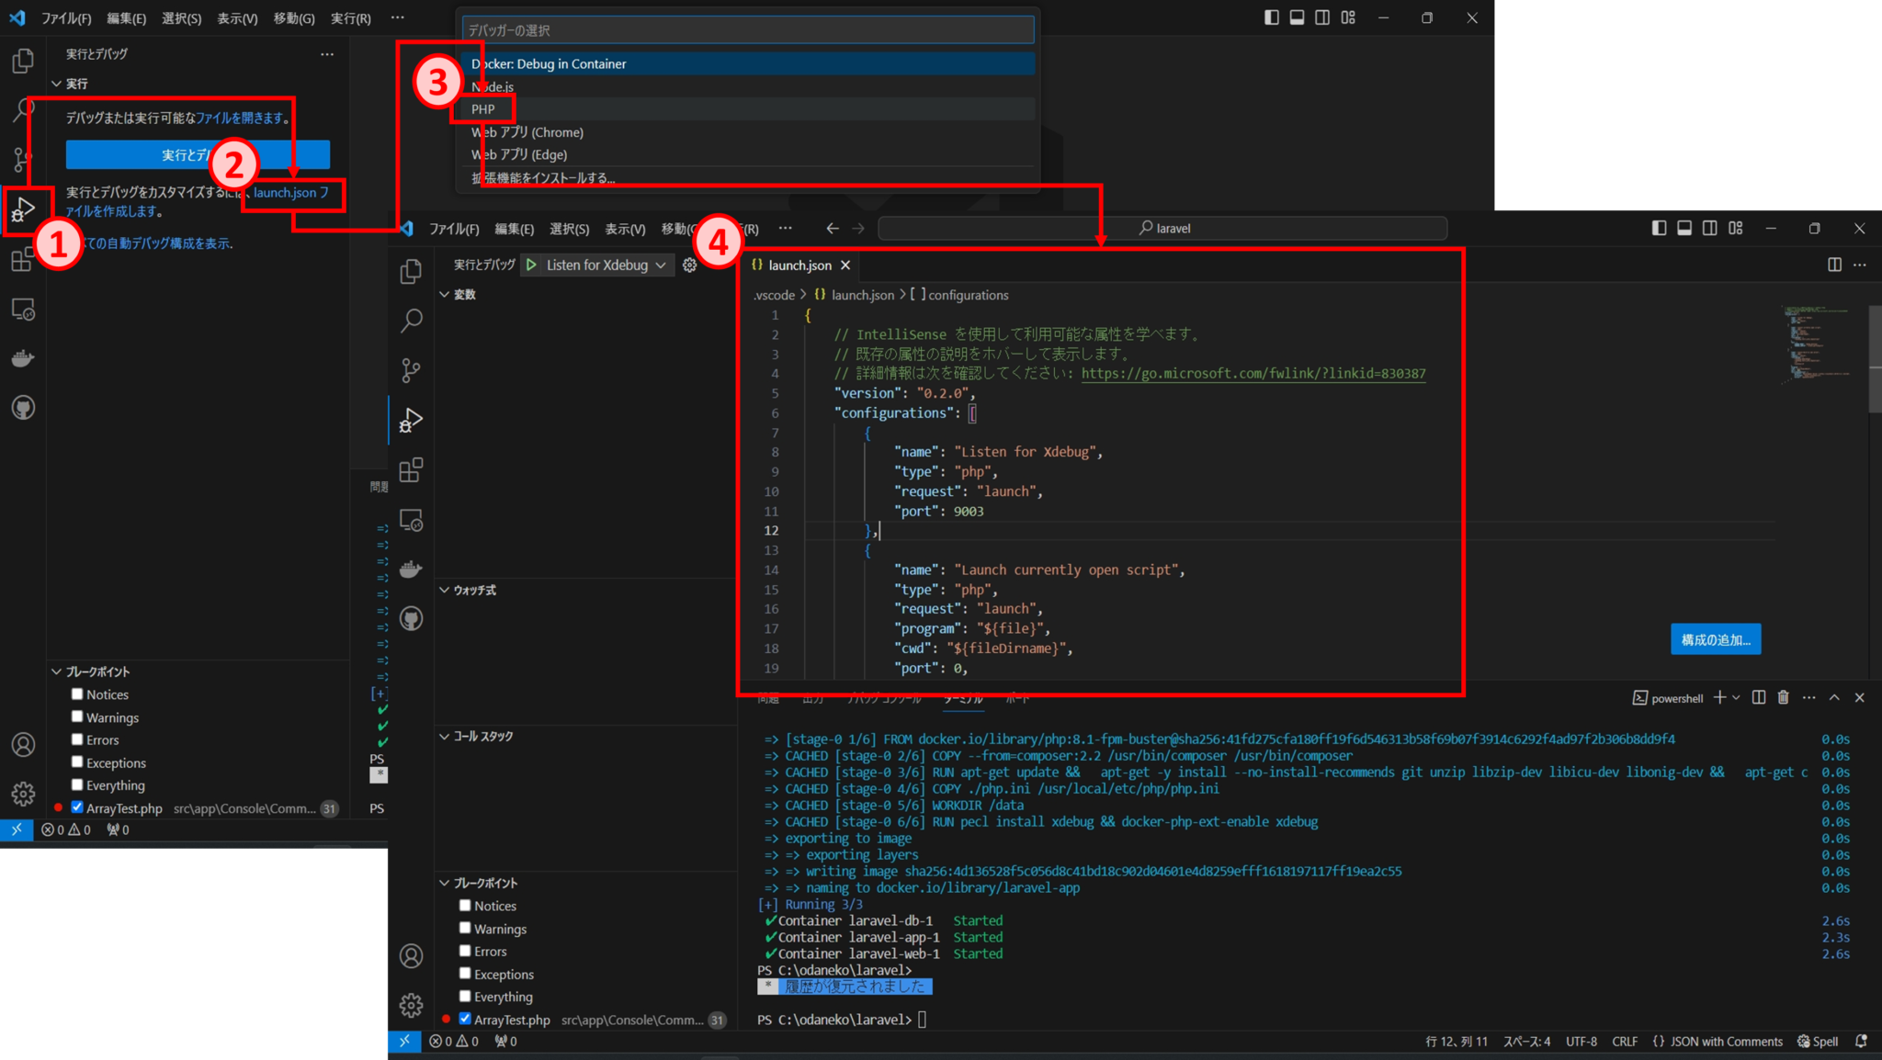Image resolution: width=1882 pixels, height=1060 pixels.
Task: Click the gear next to Listen for Xdebug
Action: pos(690,265)
